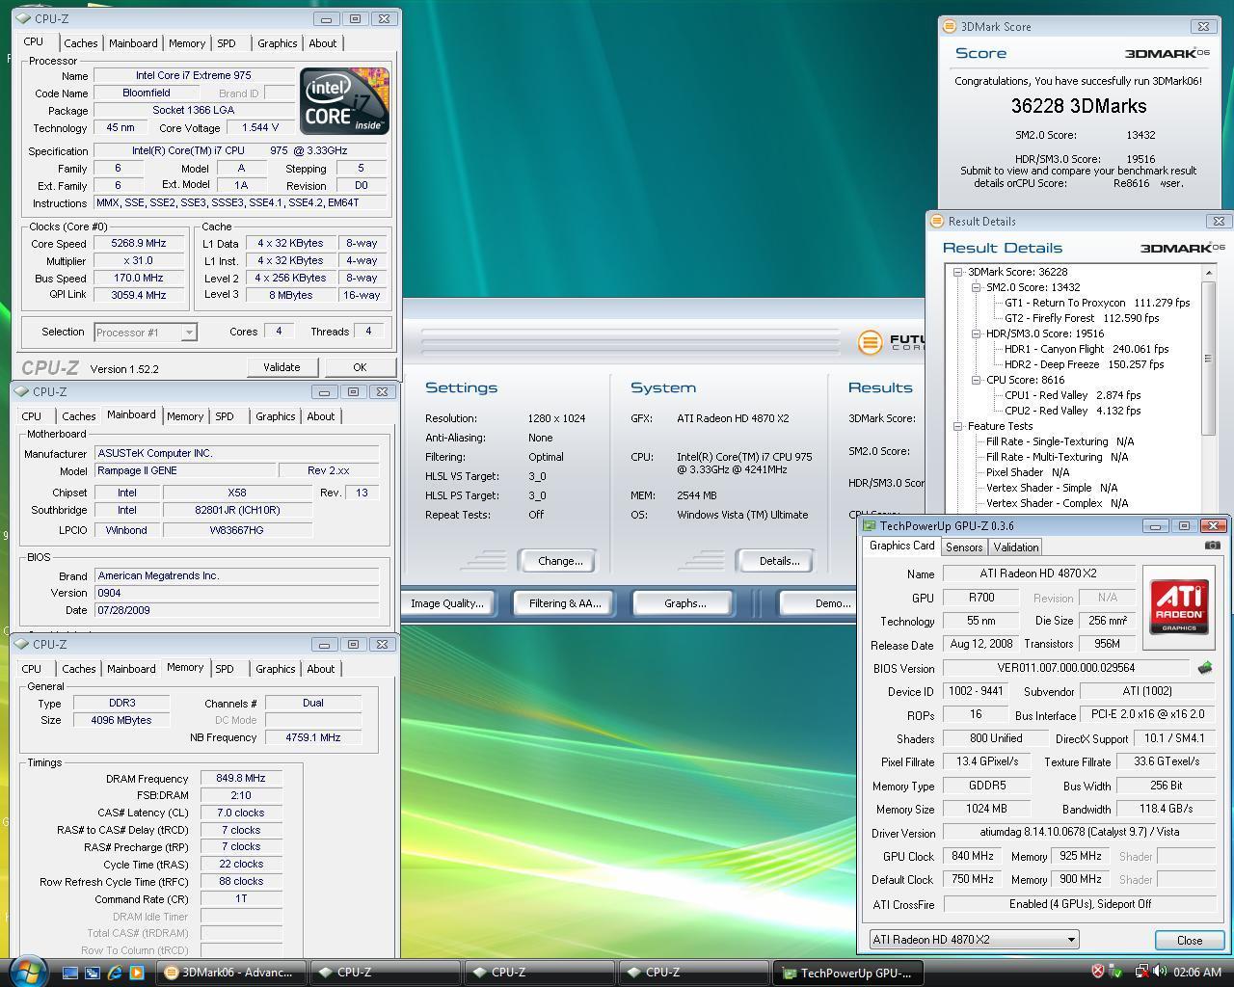Collapse the SM2.0 Score tree node
Screen dimensions: 1234x987
976,287
